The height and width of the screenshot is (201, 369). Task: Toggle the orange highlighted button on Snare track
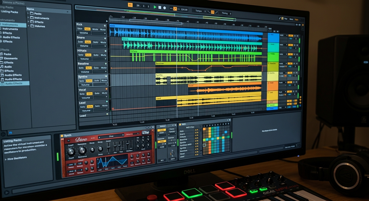pyautogui.click(x=88, y=42)
